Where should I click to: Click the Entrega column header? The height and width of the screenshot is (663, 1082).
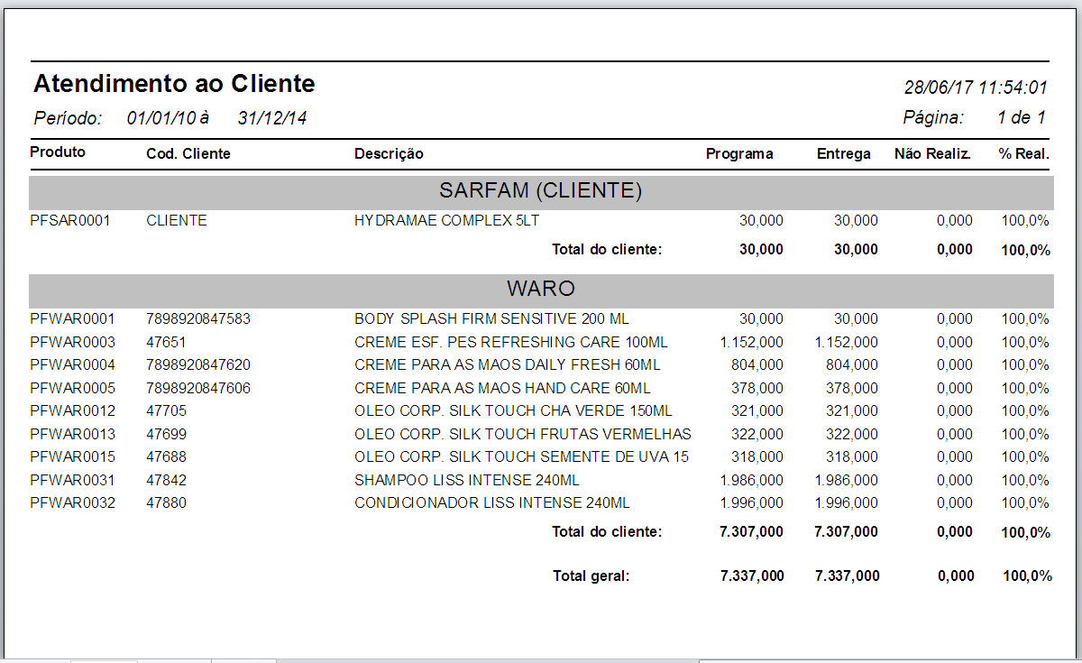844,153
